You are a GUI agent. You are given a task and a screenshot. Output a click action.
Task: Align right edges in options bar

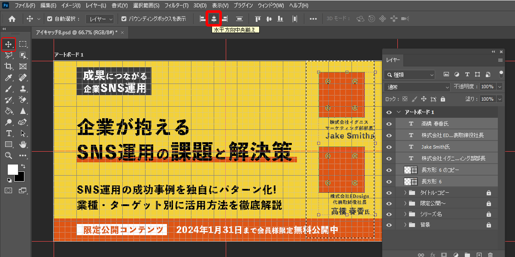(x=224, y=19)
